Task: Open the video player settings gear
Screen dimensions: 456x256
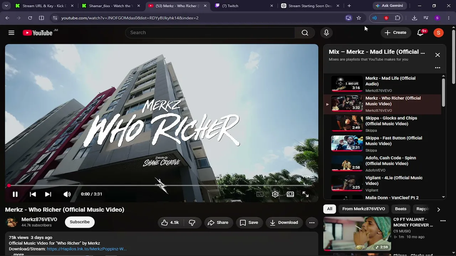Action: (275, 194)
